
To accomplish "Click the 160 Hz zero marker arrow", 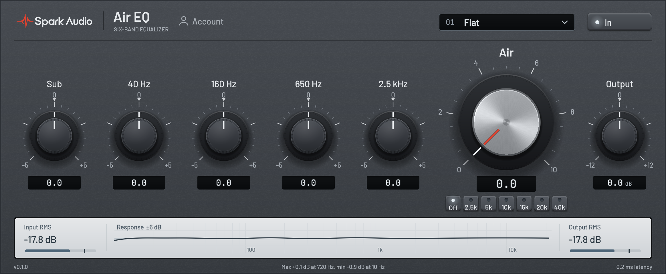I will click(x=224, y=99).
